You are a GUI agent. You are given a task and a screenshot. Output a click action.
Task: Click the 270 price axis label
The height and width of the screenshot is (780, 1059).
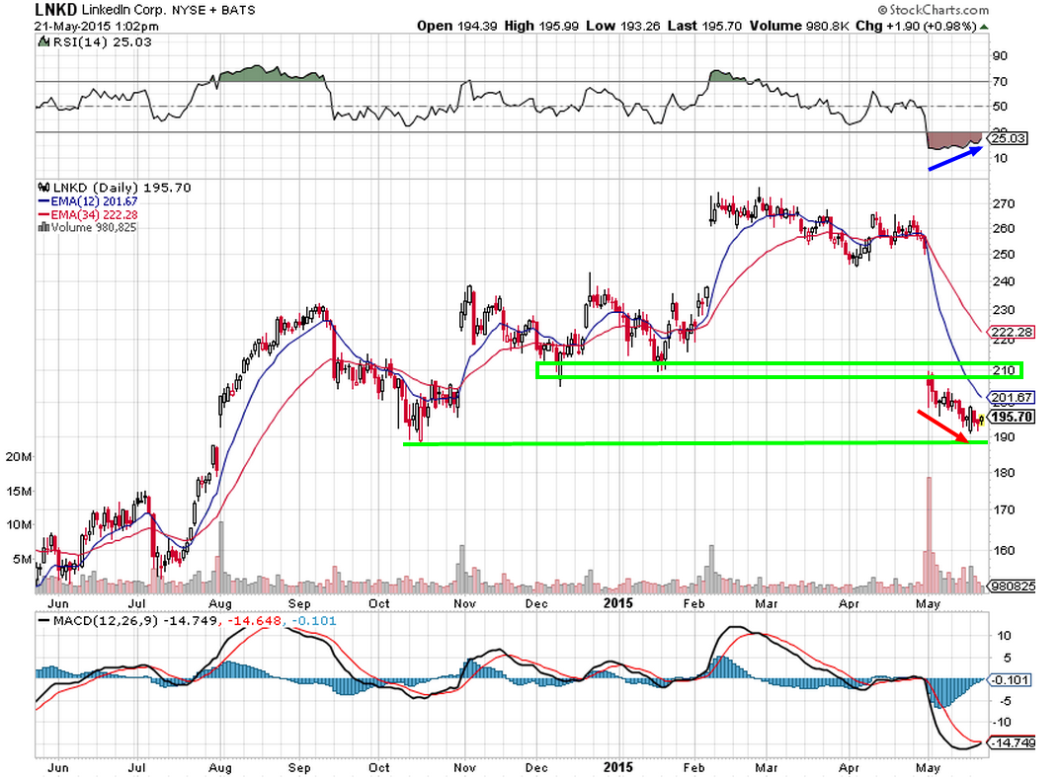tap(1004, 203)
